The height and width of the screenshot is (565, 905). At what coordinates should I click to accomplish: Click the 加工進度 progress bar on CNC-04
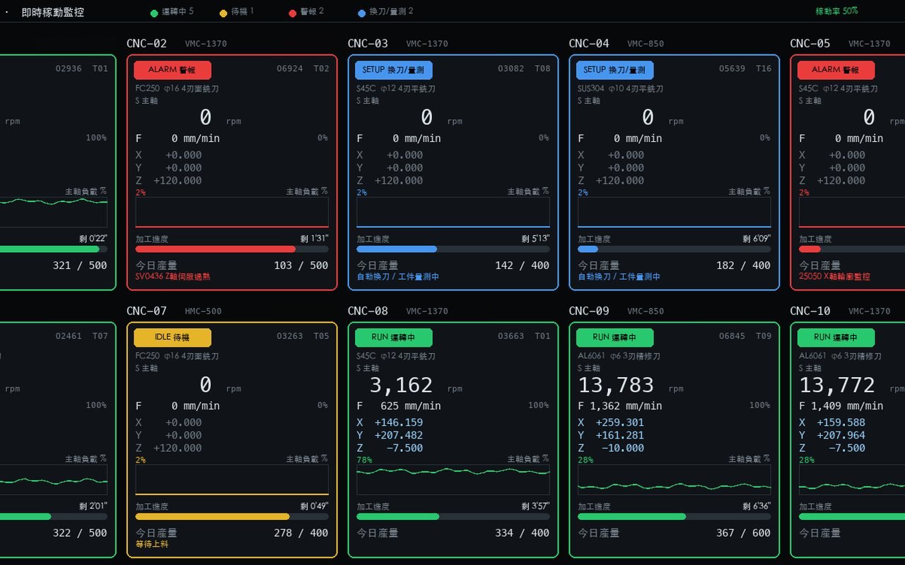click(x=675, y=249)
